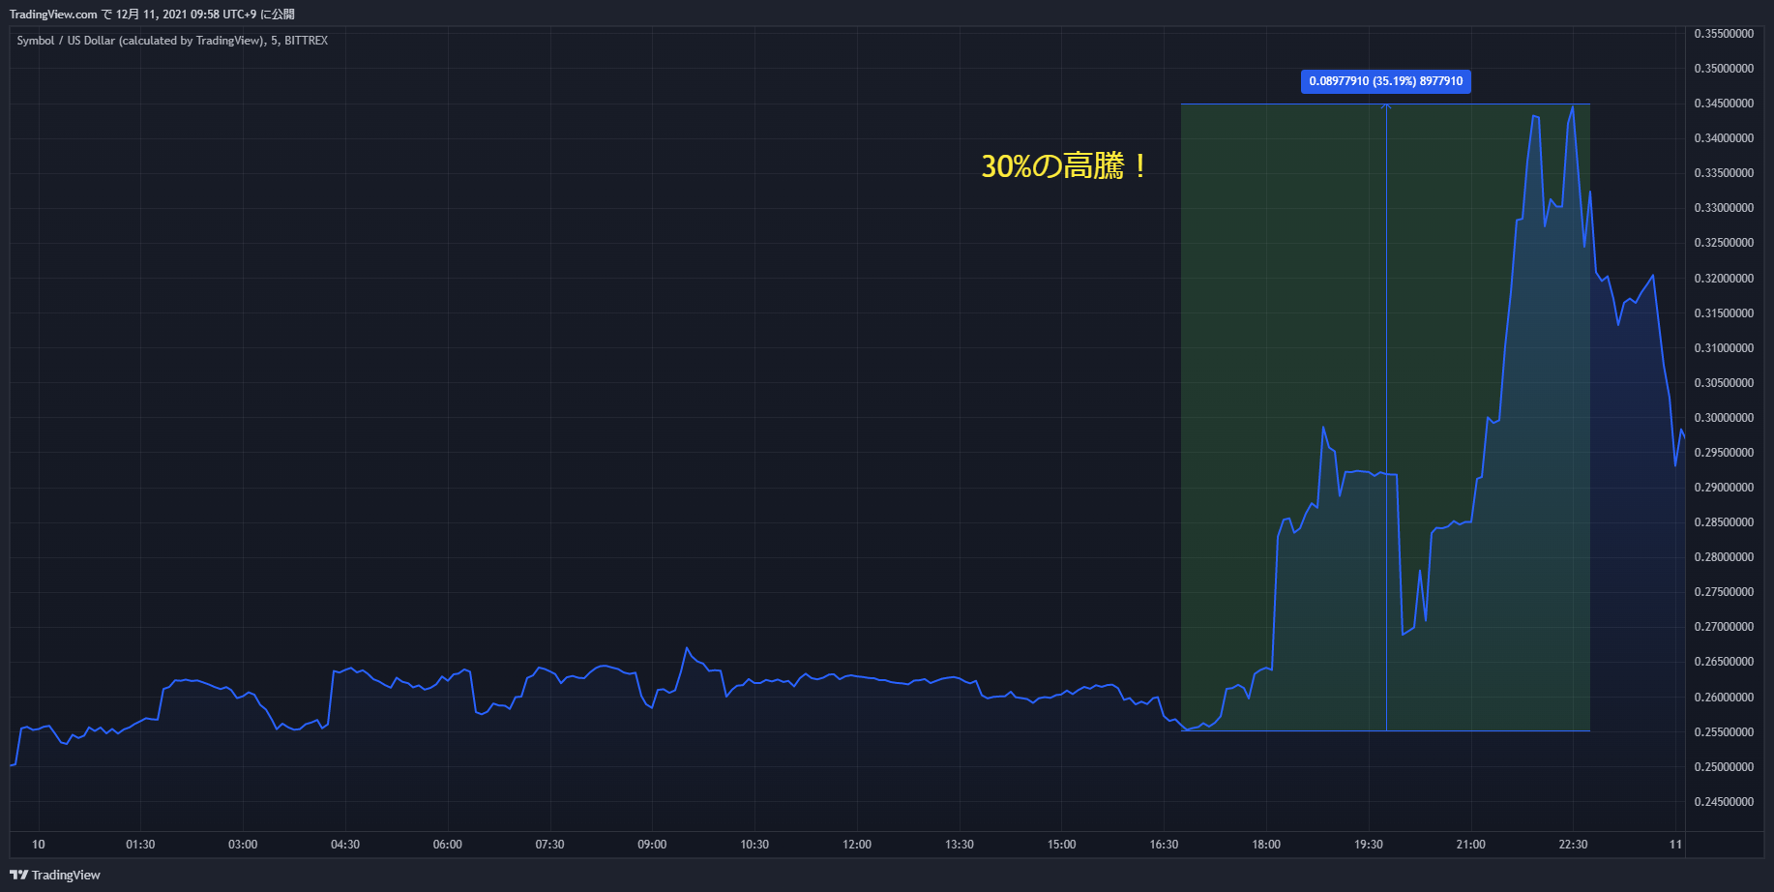Image resolution: width=1774 pixels, height=892 pixels.
Task: Click price label 0.25000000 on price axis
Action: (x=1724, y=767)
